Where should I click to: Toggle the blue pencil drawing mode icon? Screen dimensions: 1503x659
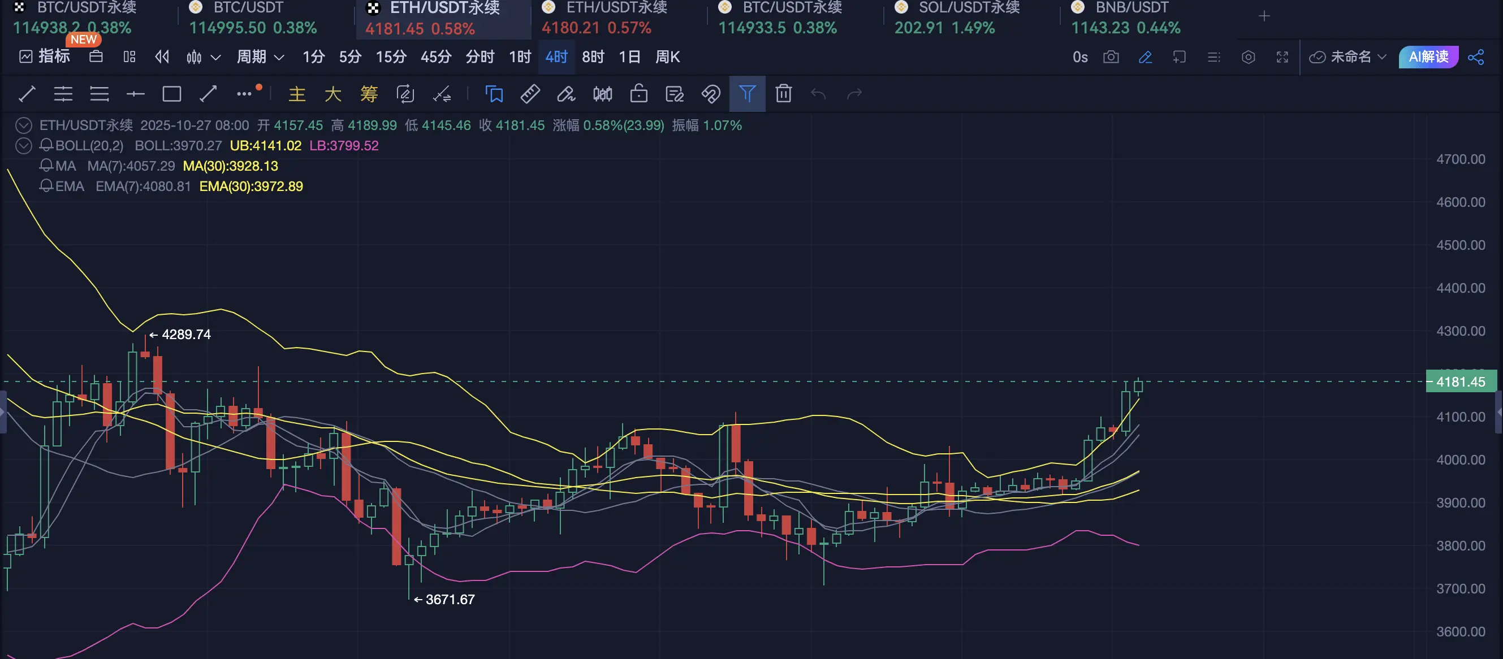point(1144,57)
